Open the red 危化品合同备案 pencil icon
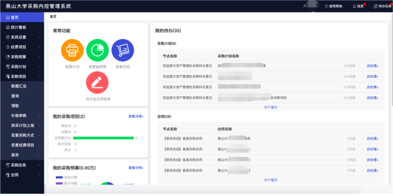The height and width of the screenshot is (196, 393). point(97,83)
